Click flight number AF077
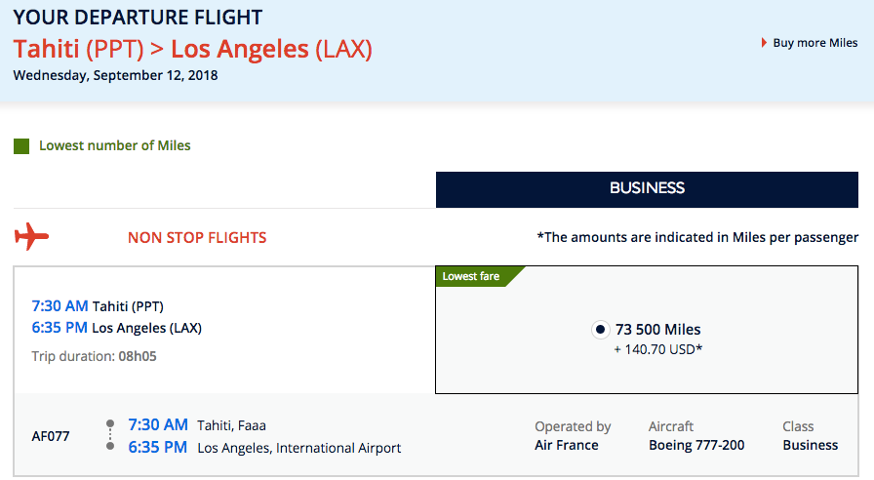 tap(51, 436)
